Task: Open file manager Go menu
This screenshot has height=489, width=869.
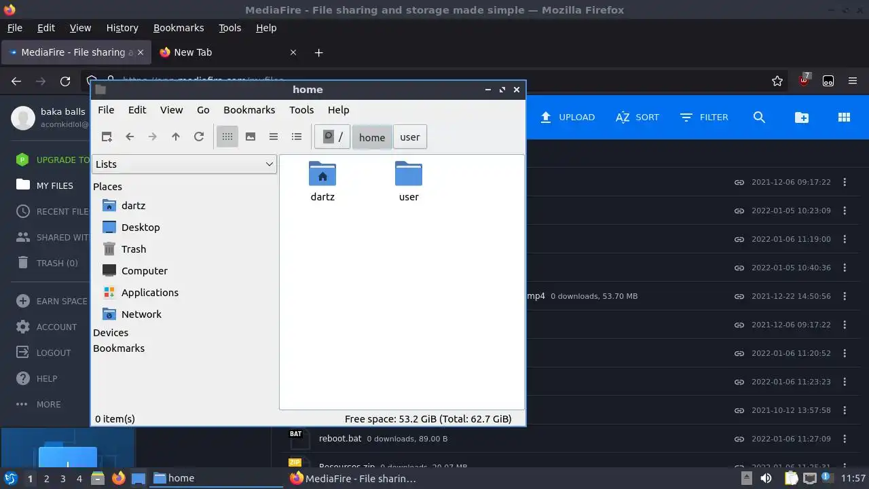Action: [x=203, y=109]
